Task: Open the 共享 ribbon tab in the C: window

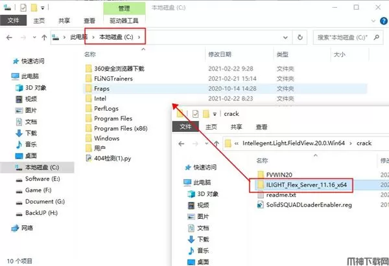Action: pyautogui.click(x=64, y=21)
